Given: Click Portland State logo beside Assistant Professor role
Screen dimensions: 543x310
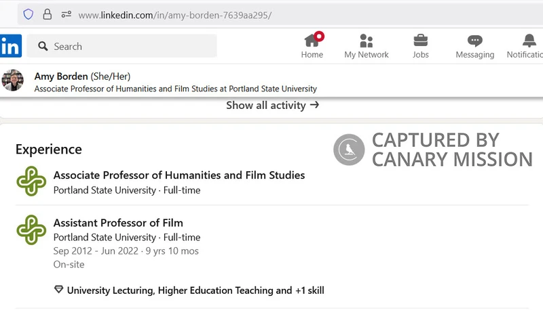Looking at the screenshot, I should [31, 230].
